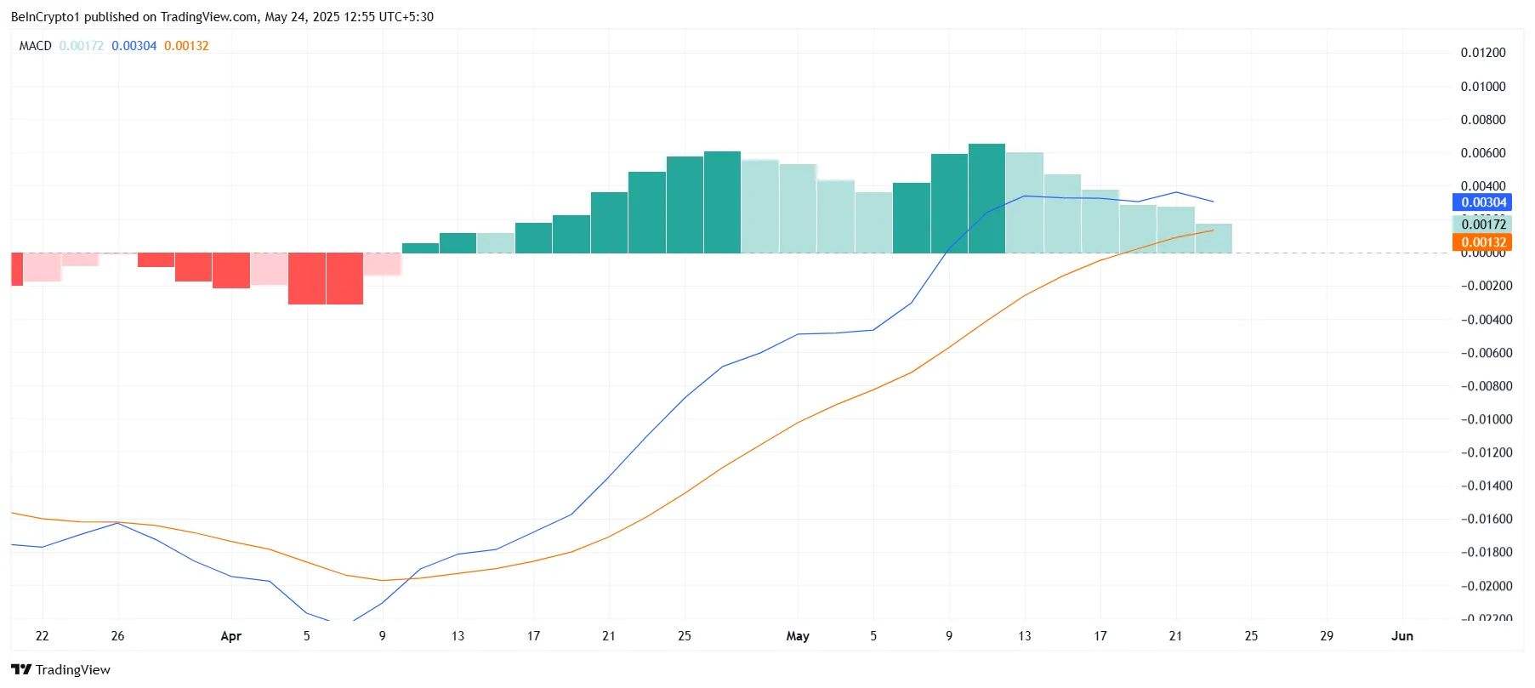
Task: Click the orange 0.00132 price axis tag
Action: pyautogui.click(x=1482, y=242)
